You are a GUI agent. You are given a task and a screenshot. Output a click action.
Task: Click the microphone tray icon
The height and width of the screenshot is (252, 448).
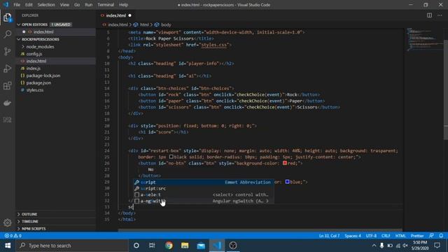click(x=381, y=246)
